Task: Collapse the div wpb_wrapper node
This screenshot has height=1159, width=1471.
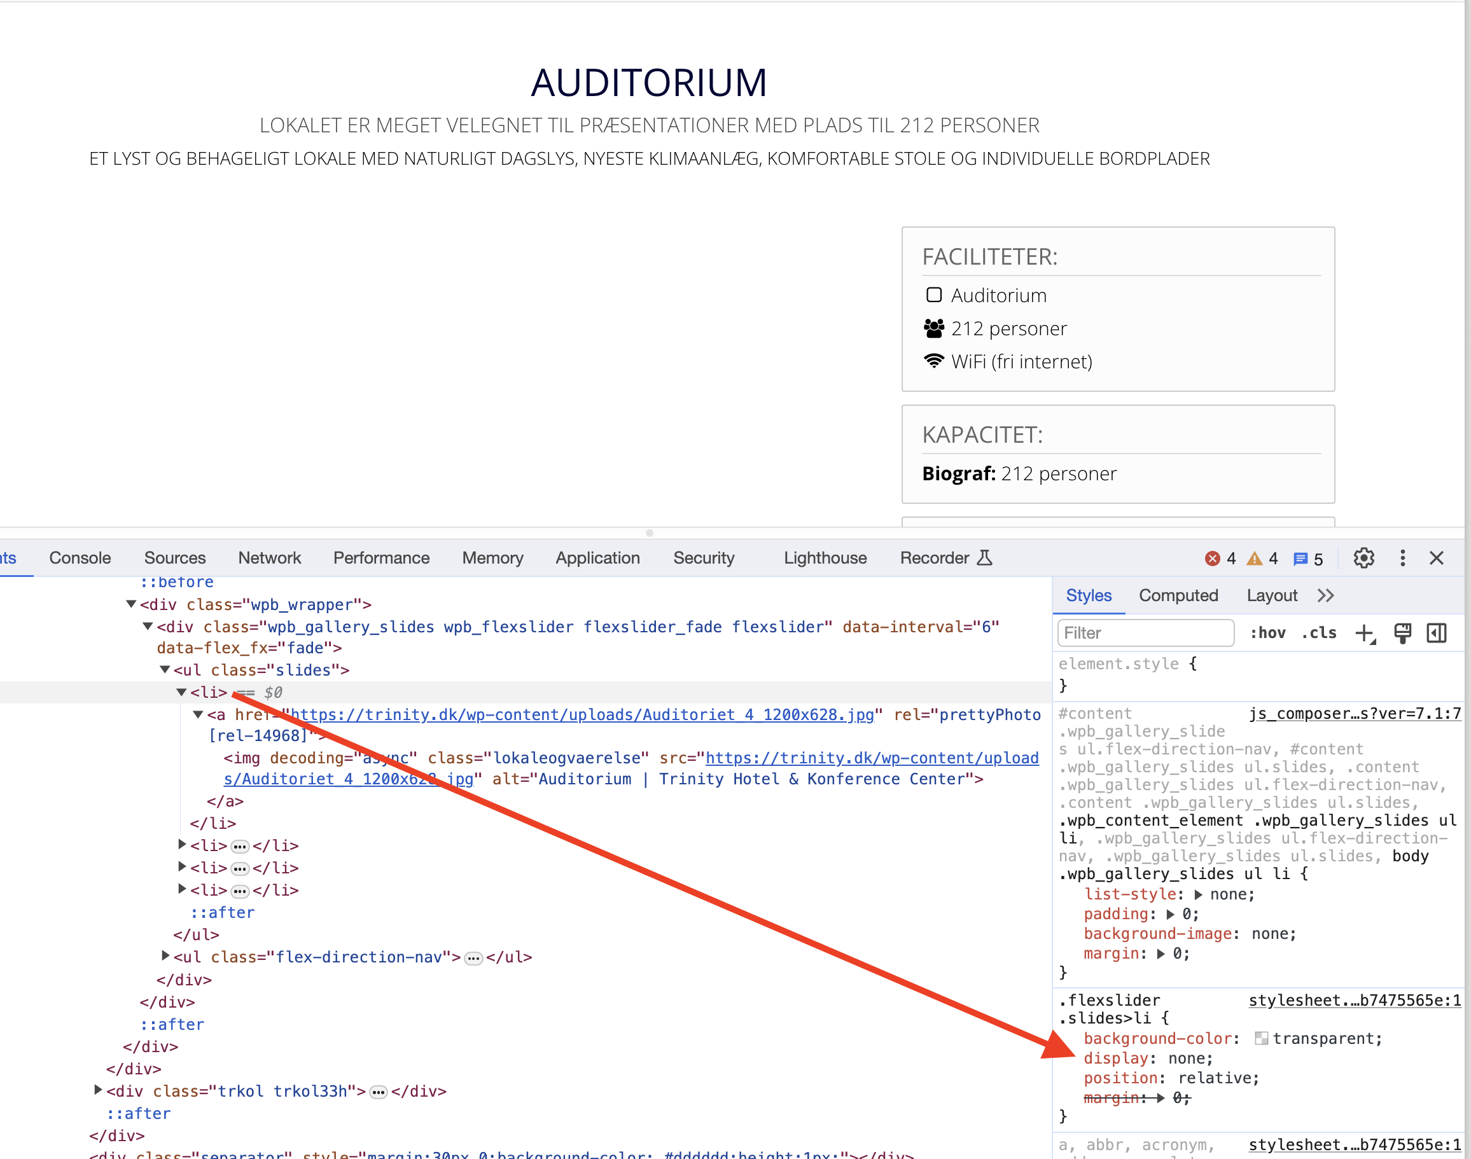Action: [x=131, y=604]
